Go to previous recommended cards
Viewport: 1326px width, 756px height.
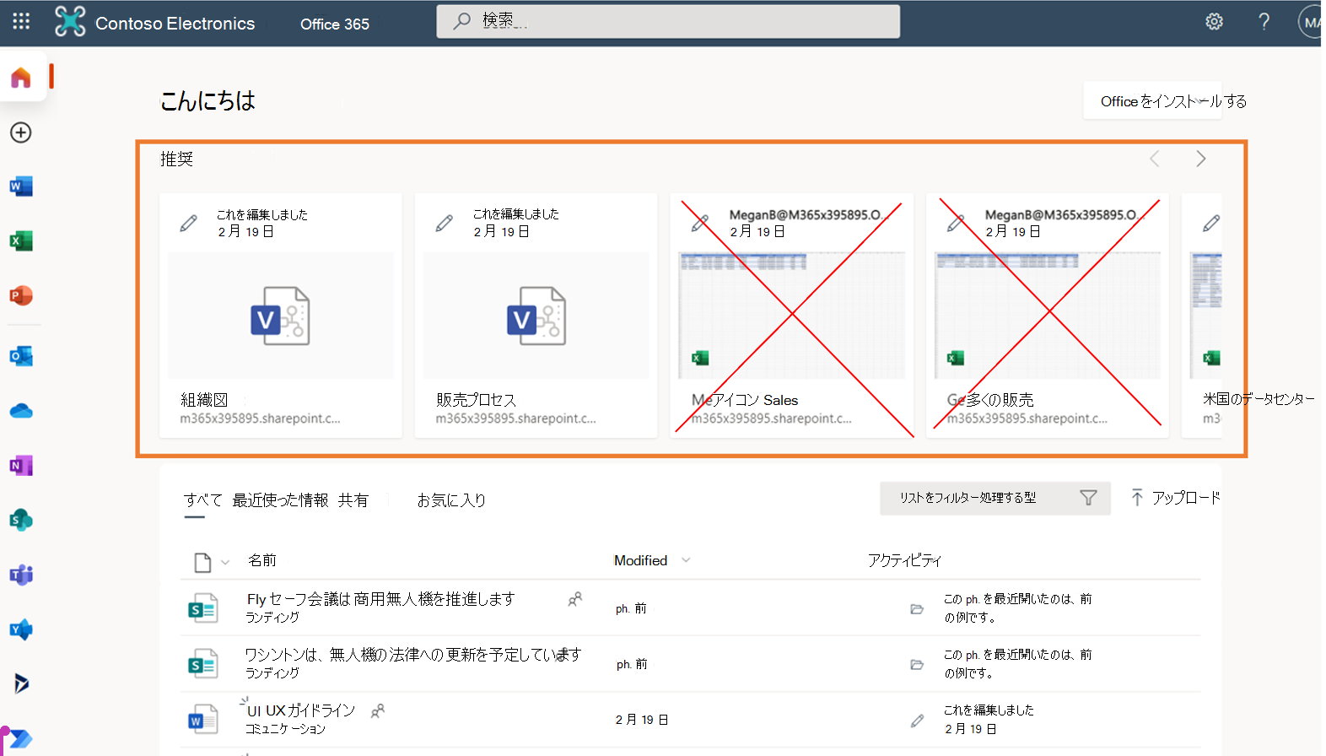click(1155, 159)
